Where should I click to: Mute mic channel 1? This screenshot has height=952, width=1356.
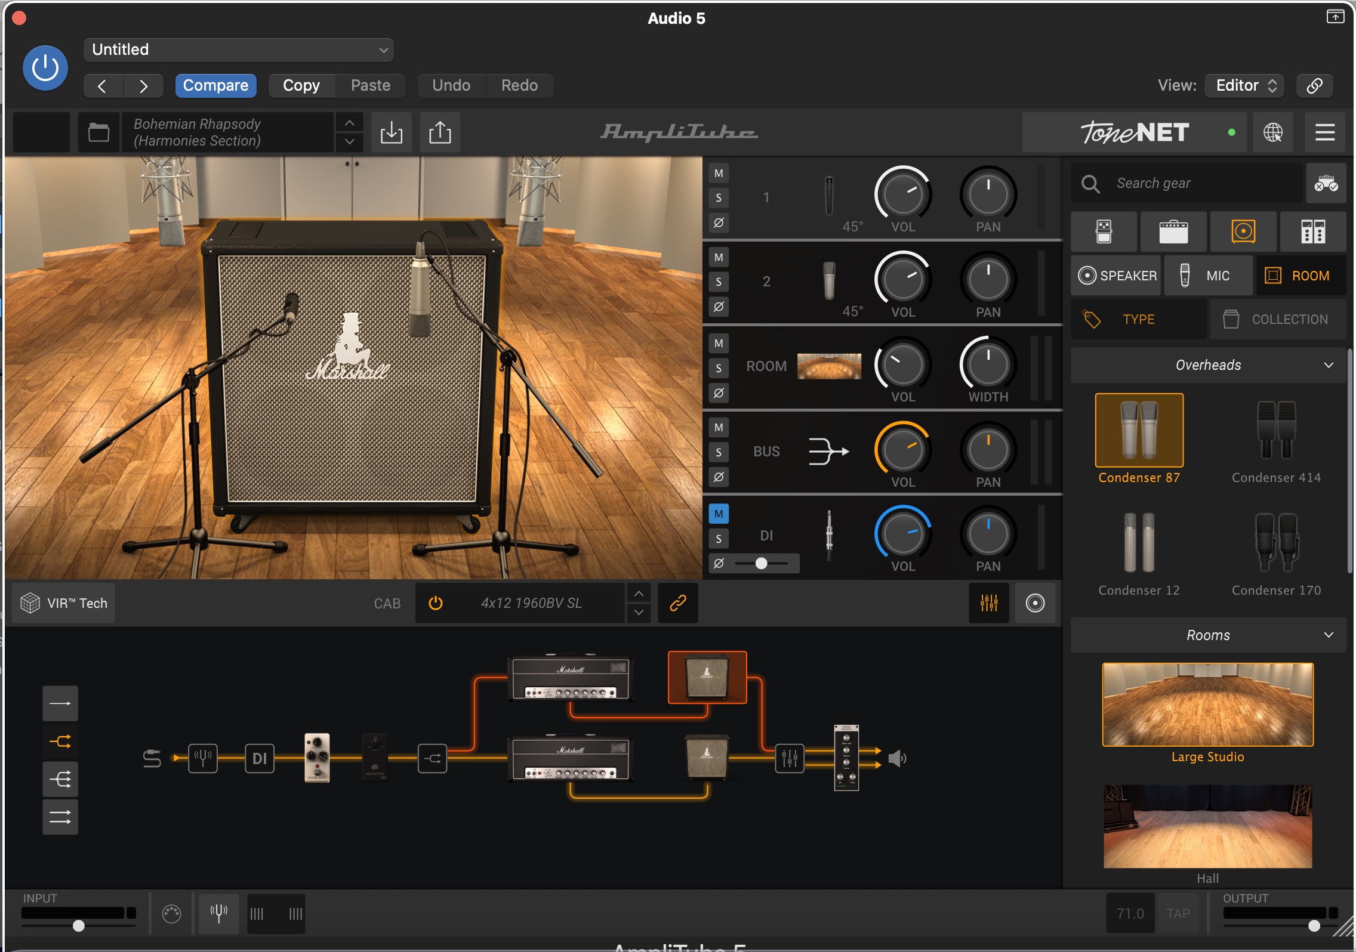click(719, 174)
